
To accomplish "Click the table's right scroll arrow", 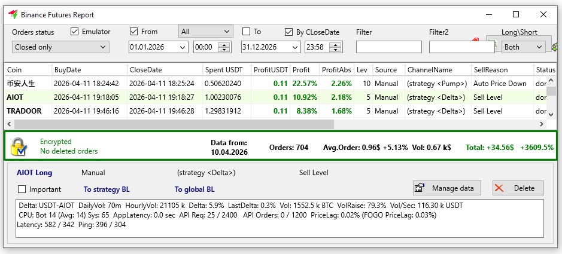I will point(541,124).
